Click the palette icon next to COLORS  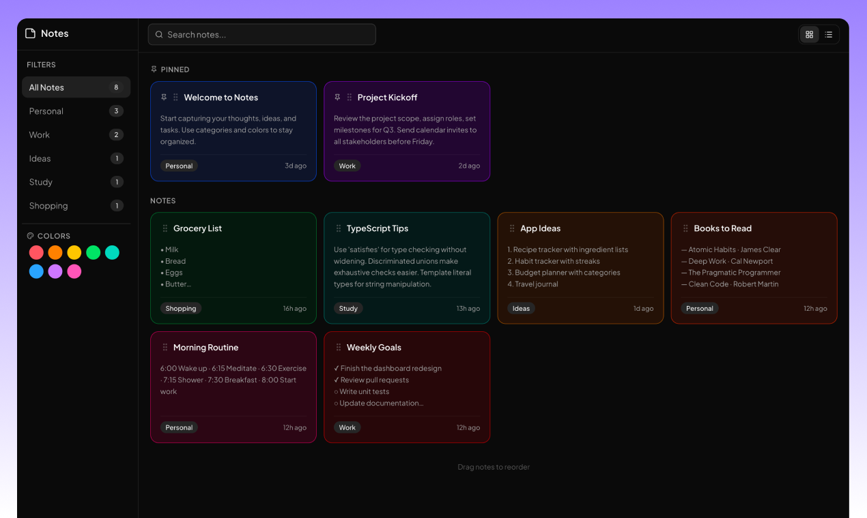click(30, 235)
